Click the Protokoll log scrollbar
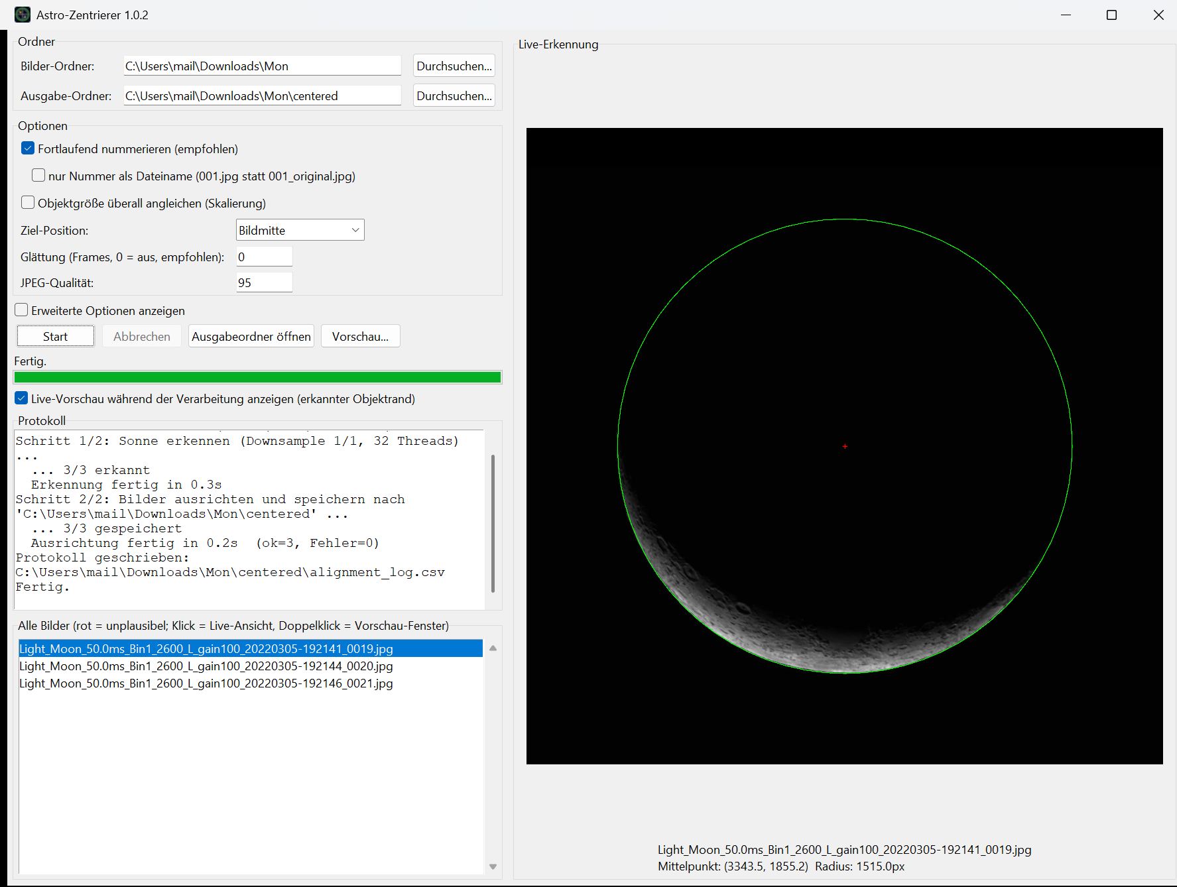Image resolution: width=1177 pixels, height=887 pixels. point(493,523)
